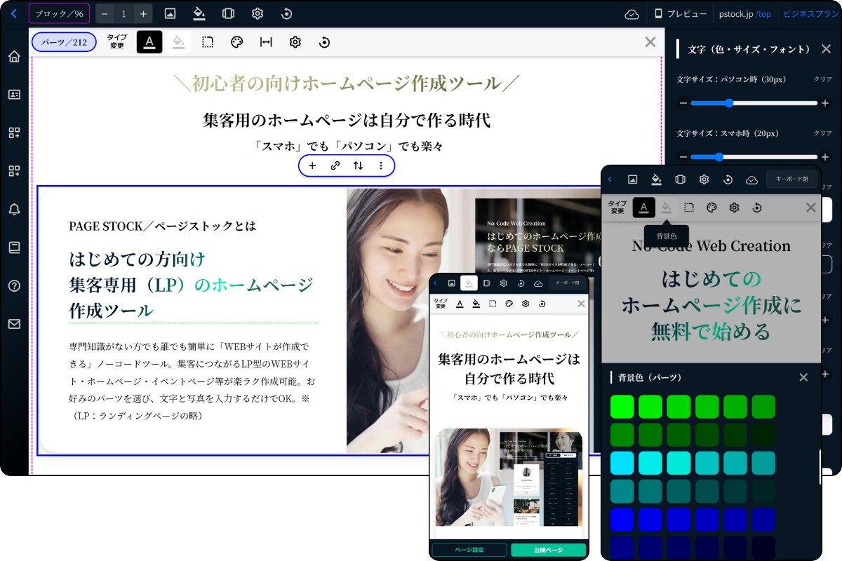Open help question mark in left sidebar
This screenshot has width=842, height=561.
14,285
